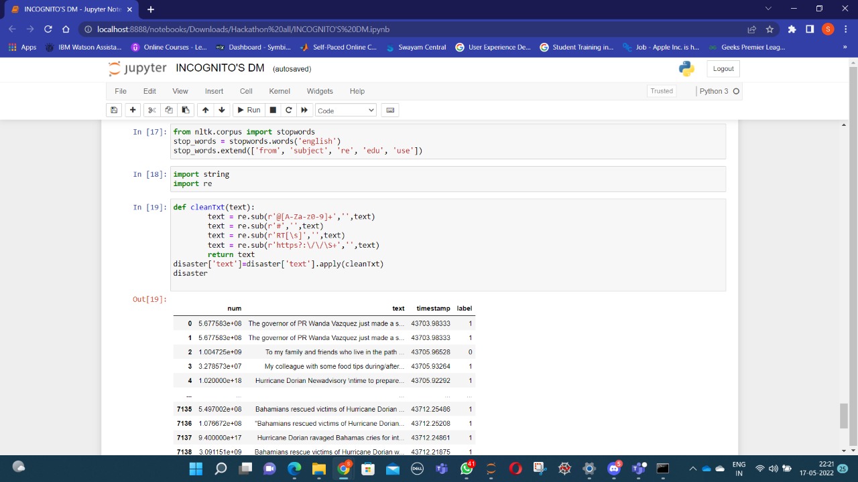Insert cell below with plus icon
The height and width of the screenshot is (482, 858).
point(133,110)
